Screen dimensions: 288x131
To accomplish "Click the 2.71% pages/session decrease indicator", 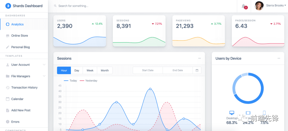I will click(x=276, y=24).
